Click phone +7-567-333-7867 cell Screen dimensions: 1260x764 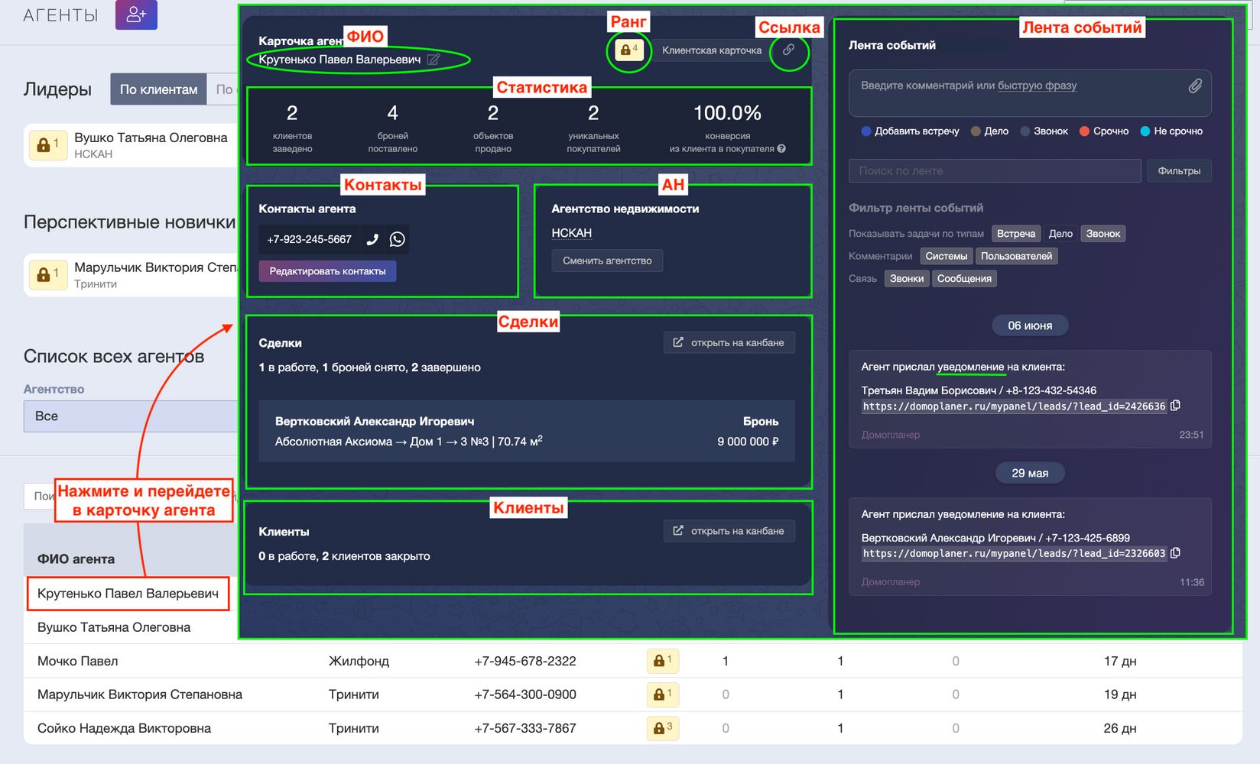pos(525,728)
